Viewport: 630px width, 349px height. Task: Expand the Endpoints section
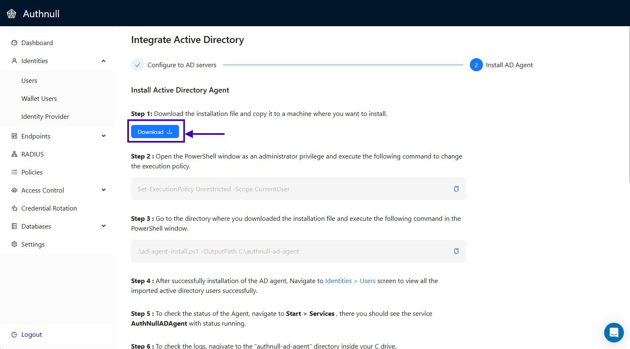(103, 136)
